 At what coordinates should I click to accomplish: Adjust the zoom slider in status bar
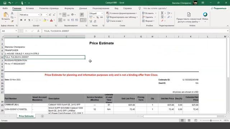tap(211, 120)
